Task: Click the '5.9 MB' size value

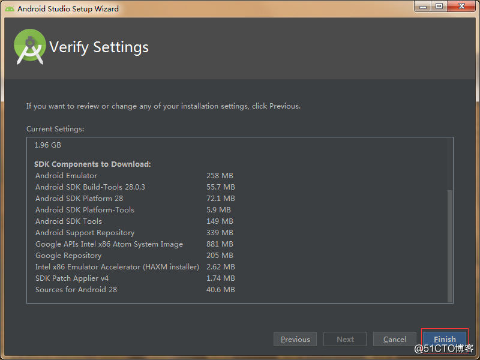Action: [218, 209]
